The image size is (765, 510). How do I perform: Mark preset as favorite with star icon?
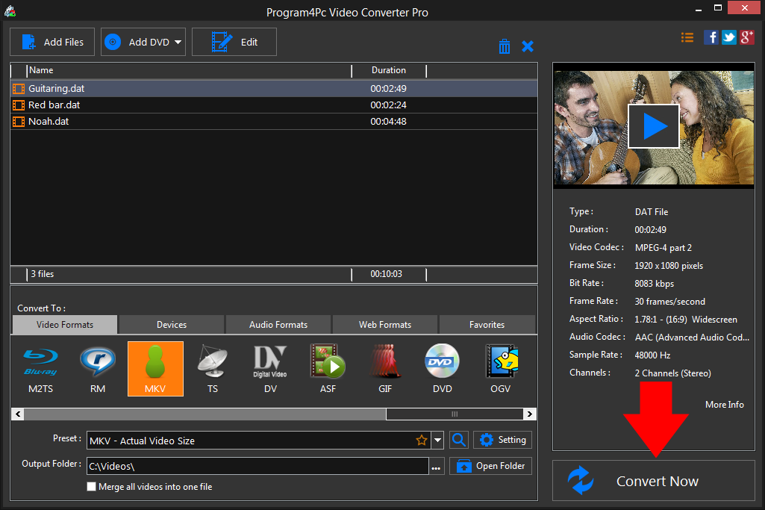click(x=422, y=441)
